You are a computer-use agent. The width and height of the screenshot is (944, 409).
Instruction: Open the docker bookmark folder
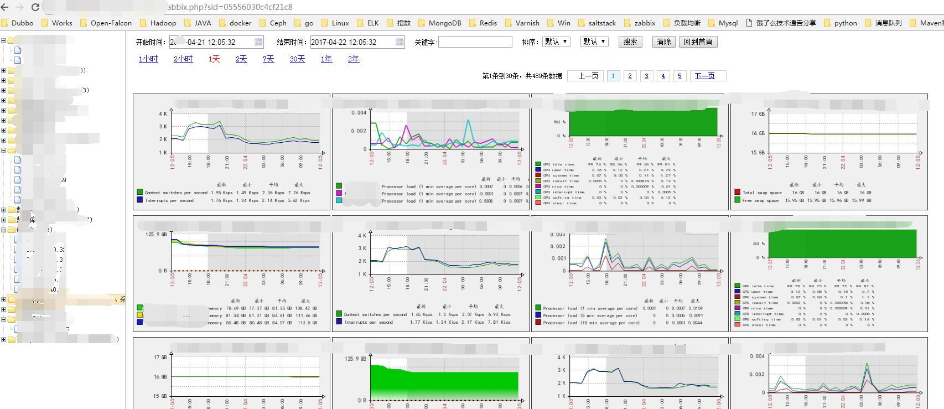[x=235, y=23]
